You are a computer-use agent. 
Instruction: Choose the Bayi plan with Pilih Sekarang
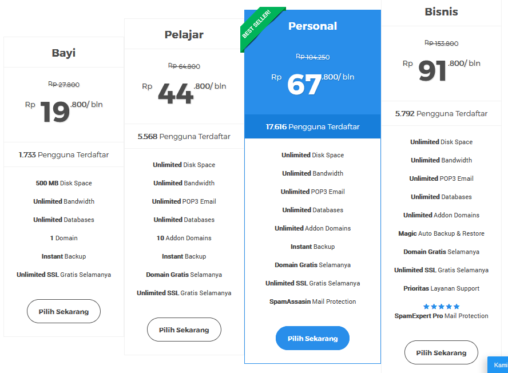[64, 311]
